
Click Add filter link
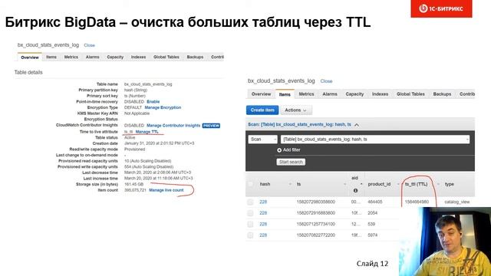coord(292,150)
